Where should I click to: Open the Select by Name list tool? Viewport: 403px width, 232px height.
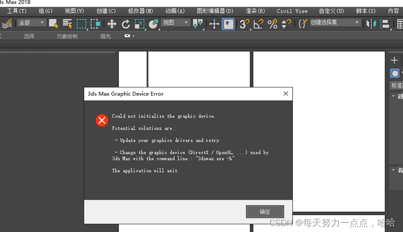click(x=68, y=24)
